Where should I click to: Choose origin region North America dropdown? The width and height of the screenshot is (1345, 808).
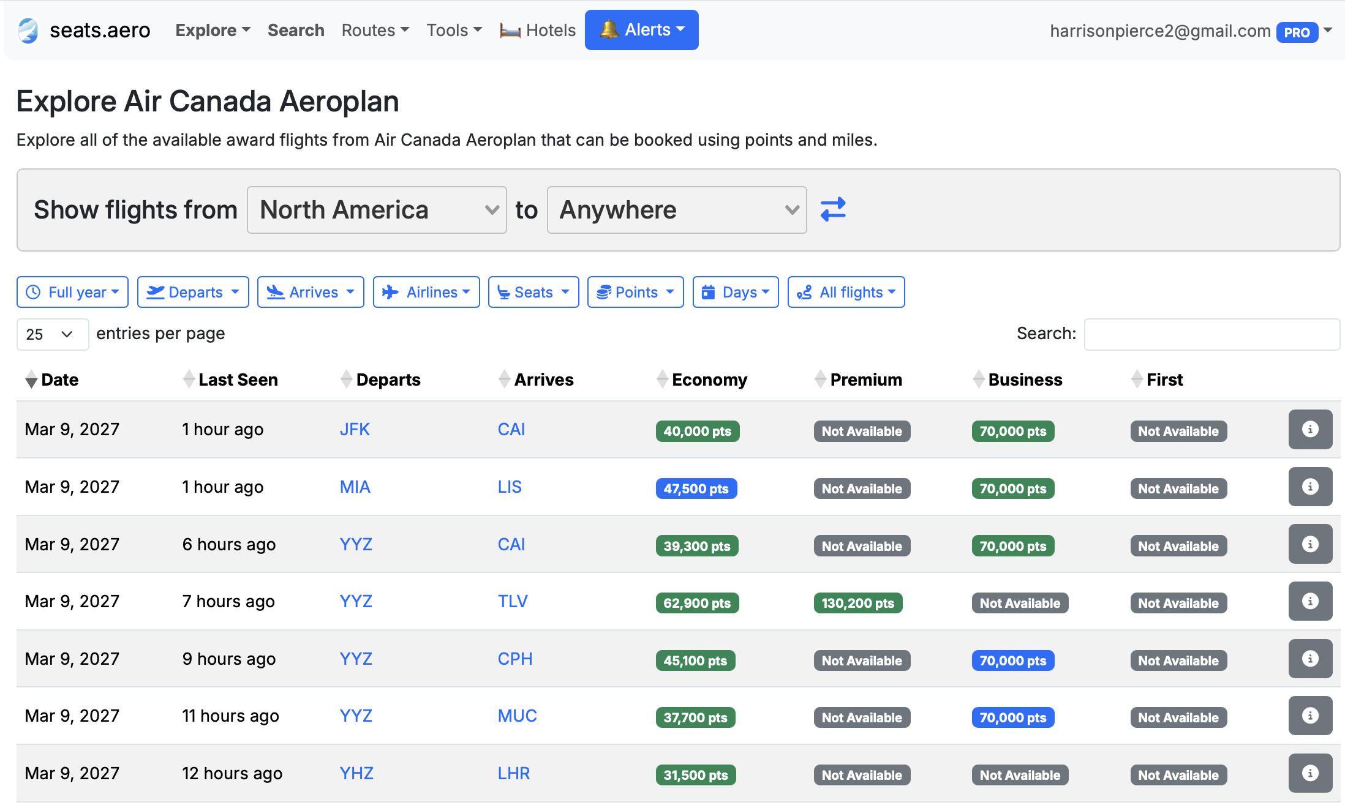[377, 210]
